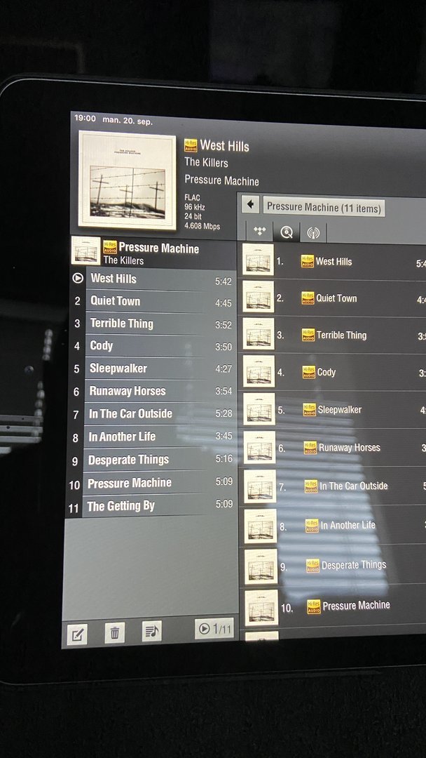Select Sleepwalker in the queue
Screen dimensions: 426x758
(160, 368)
